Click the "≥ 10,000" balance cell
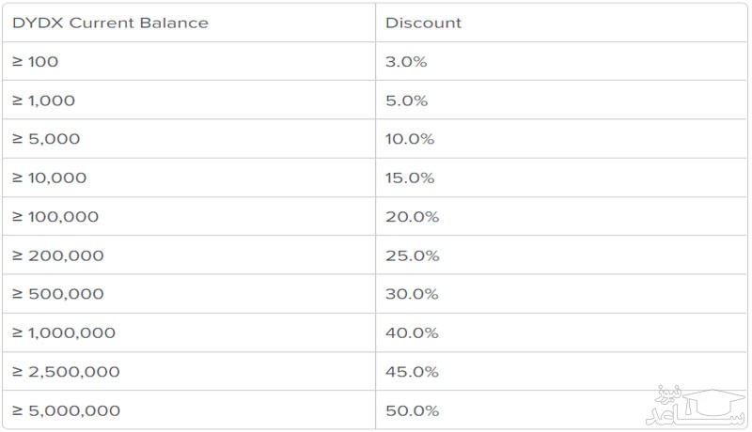 coord(49,177)
